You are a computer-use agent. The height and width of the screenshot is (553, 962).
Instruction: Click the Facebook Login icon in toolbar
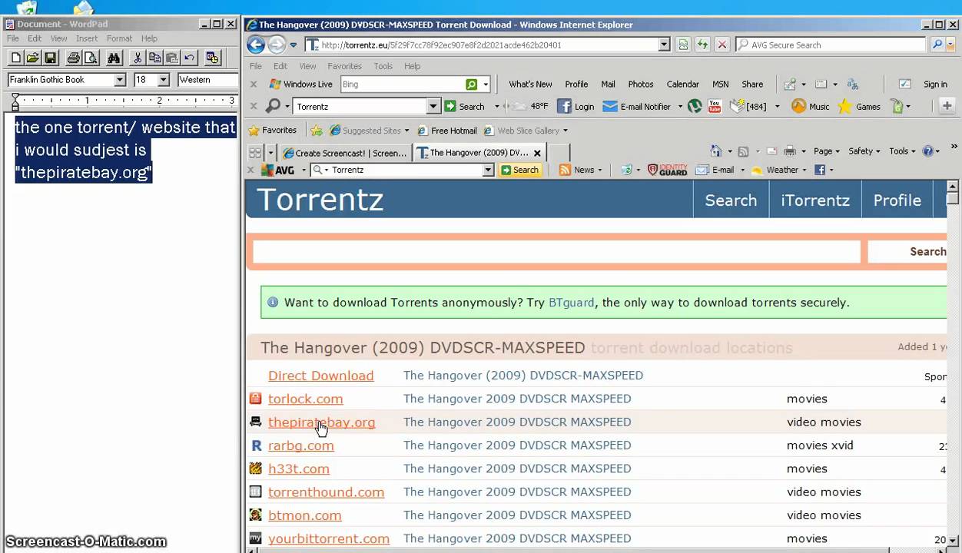[576, 107]
